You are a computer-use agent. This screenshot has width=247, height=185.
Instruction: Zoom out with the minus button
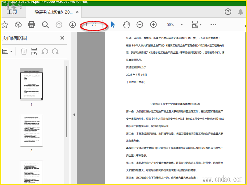coord(140,25)
